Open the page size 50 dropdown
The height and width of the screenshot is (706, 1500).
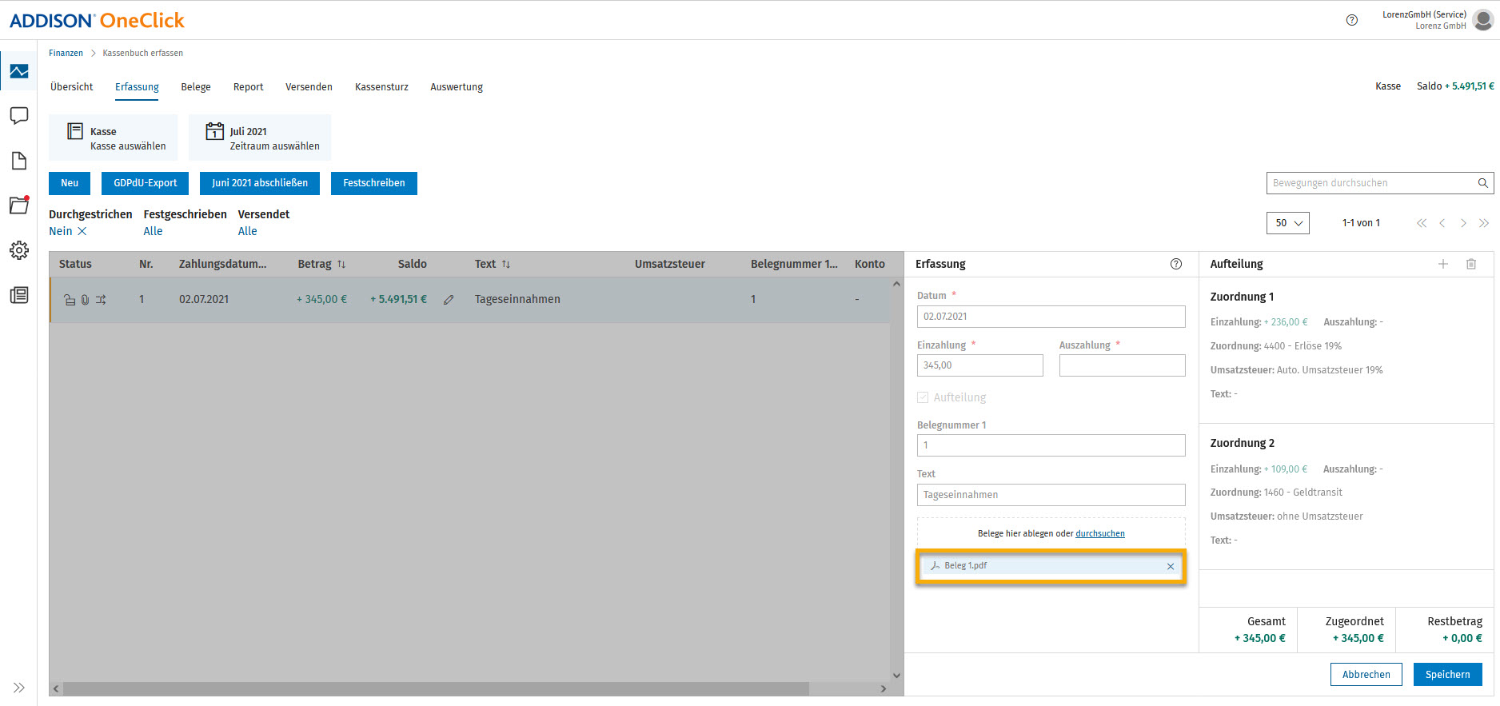click(x=1288, y=223)
